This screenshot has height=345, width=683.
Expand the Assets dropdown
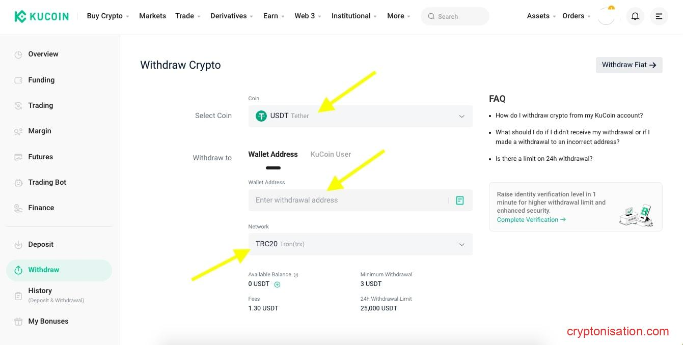pos(541,16)
